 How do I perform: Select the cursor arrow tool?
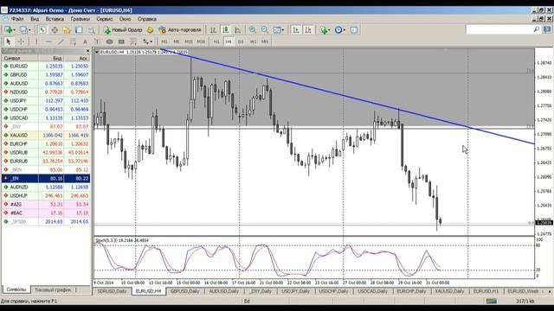click(x=9, y=41)
